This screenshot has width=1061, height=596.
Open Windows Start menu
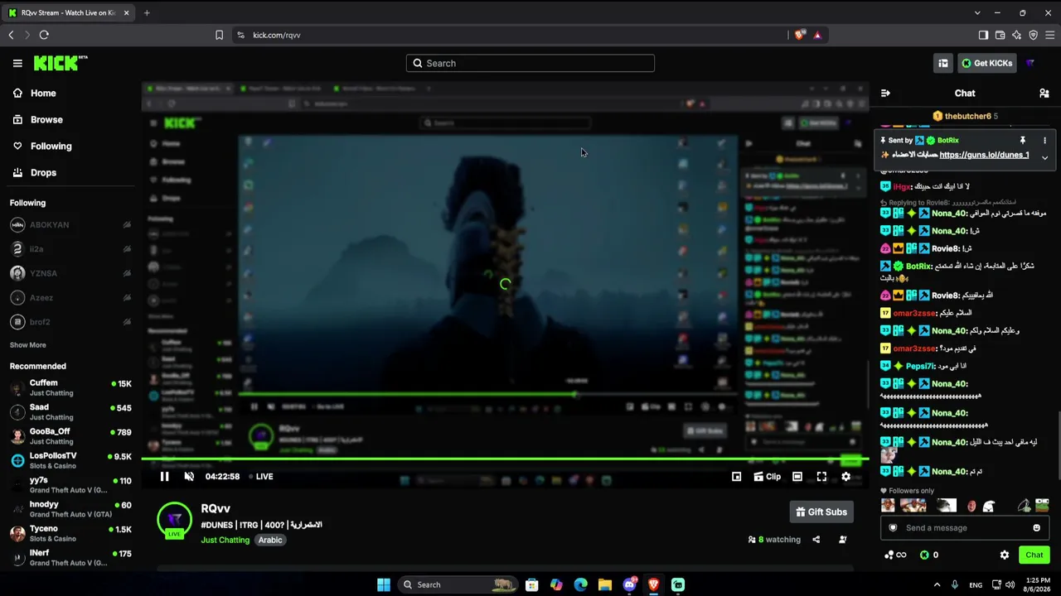(383, 584)
